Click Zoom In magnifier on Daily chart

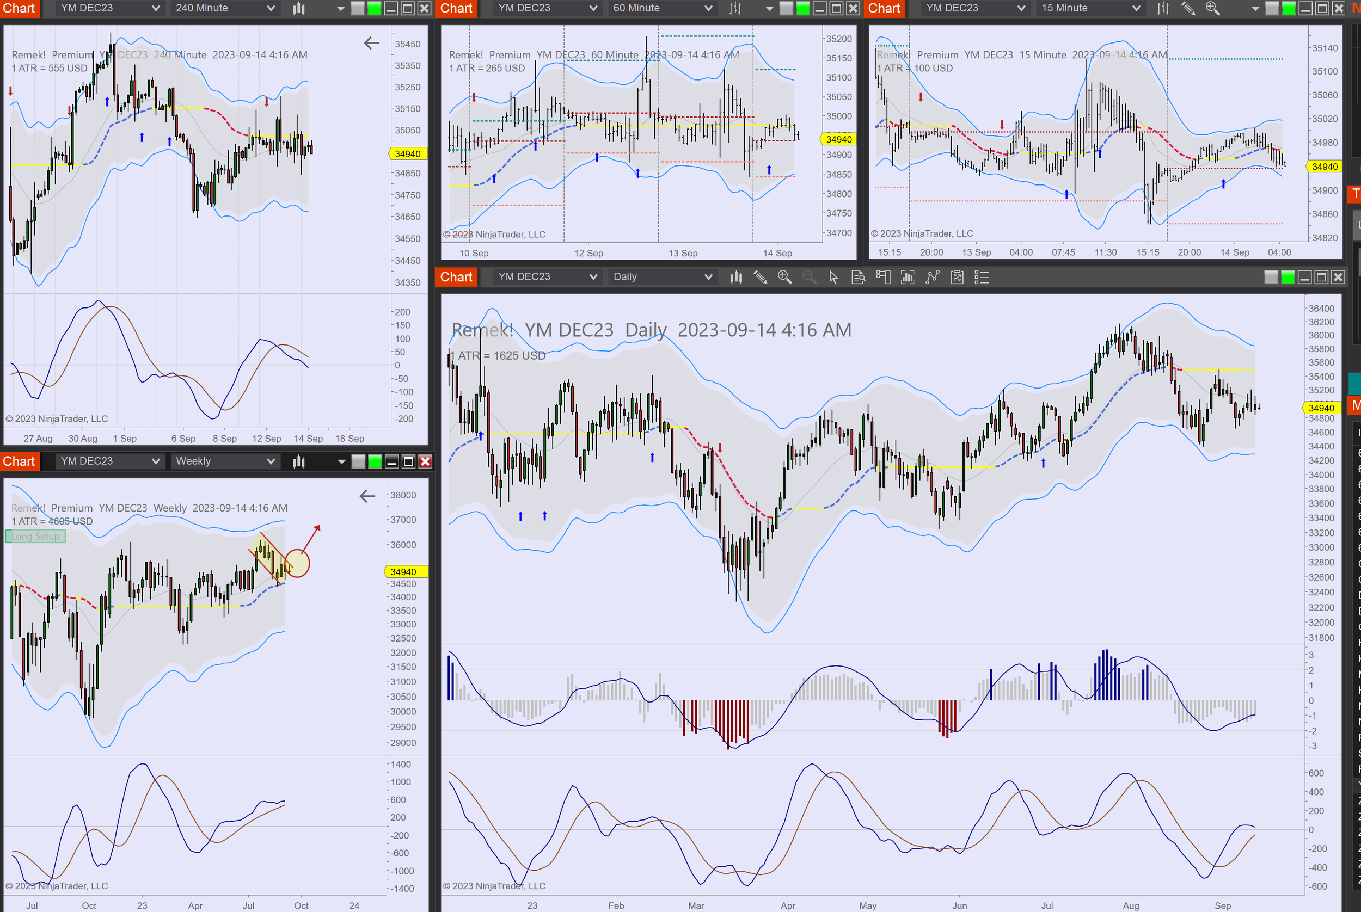pyautogui.click(x=784, y=277)
